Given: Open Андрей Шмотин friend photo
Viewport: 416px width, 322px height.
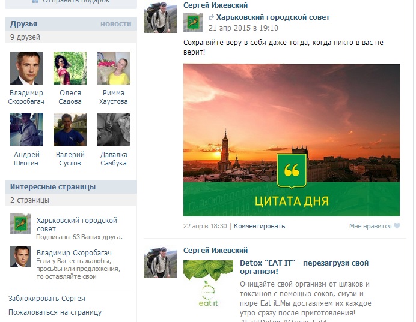Looking at the screenshot, I should 26,129.
